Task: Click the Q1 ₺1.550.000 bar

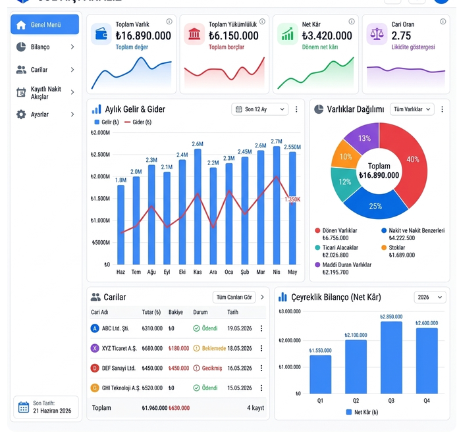Action: click(320, 374)
